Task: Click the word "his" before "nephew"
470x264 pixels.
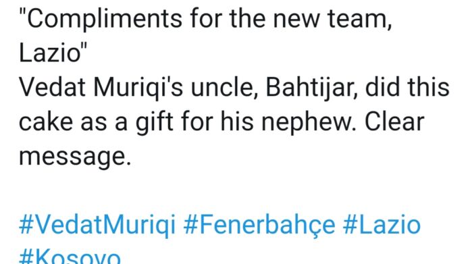Action: pos(237,123)
